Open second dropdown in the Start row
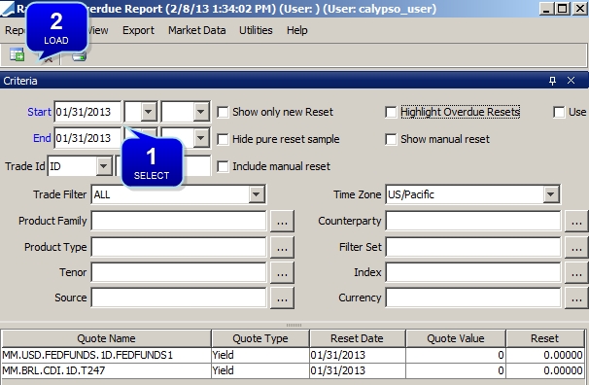This screenshot has height=385, width=589. point(201,112)
